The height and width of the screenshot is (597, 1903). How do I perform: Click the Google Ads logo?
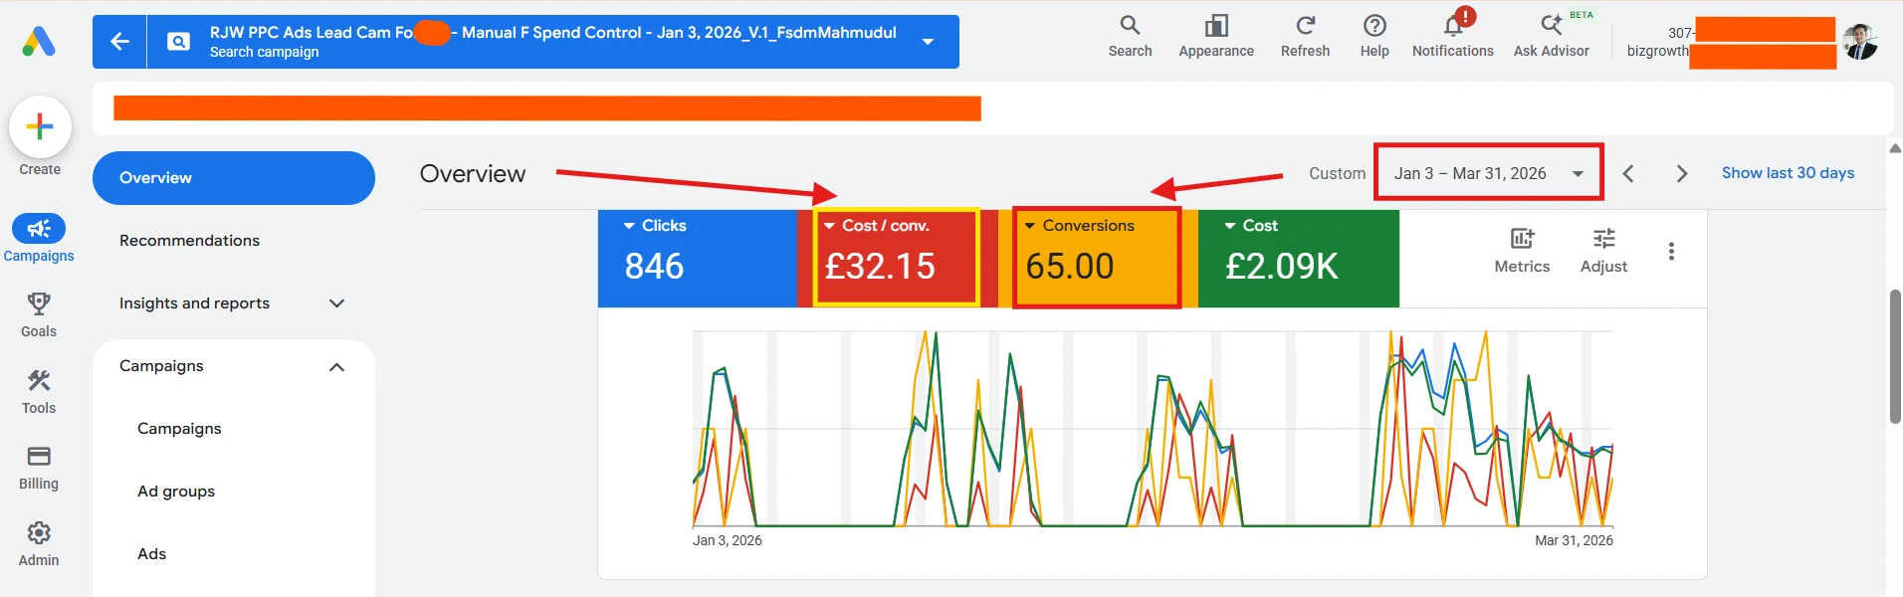click(x=39, y=41)
